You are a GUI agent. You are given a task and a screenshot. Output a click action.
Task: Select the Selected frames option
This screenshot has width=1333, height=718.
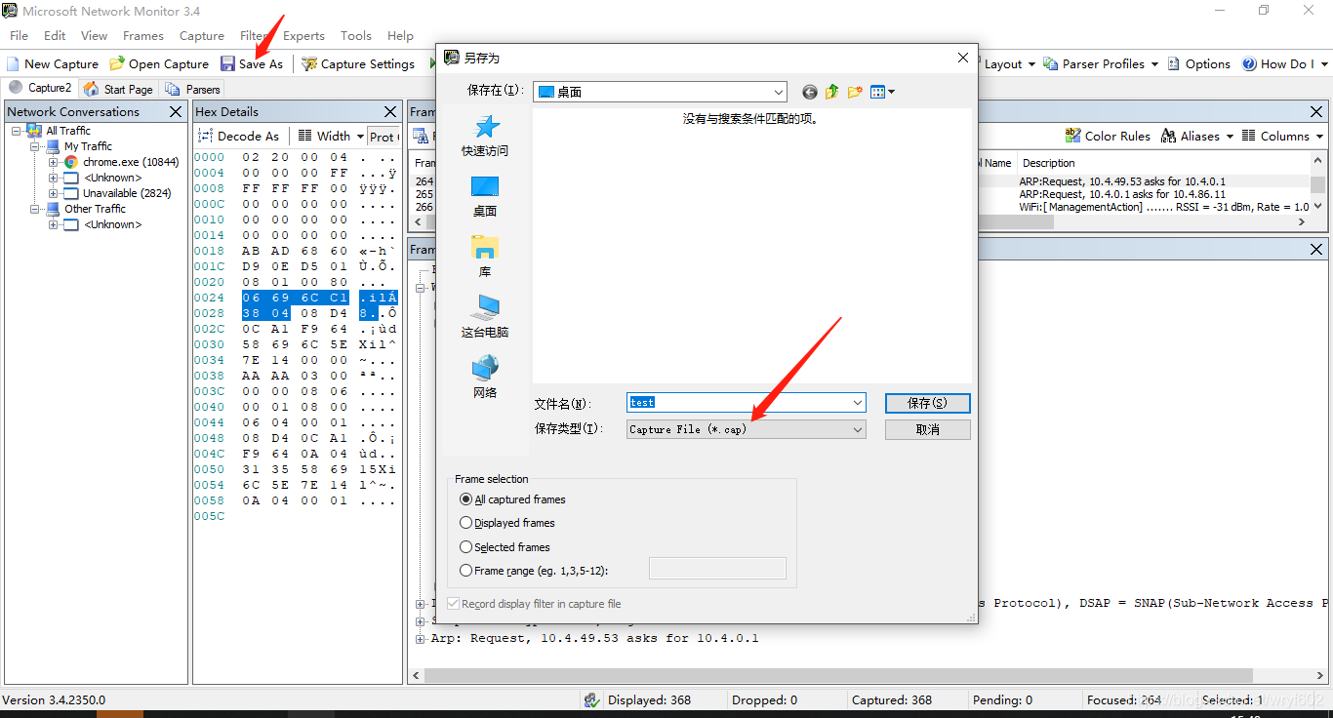[505, 547]
